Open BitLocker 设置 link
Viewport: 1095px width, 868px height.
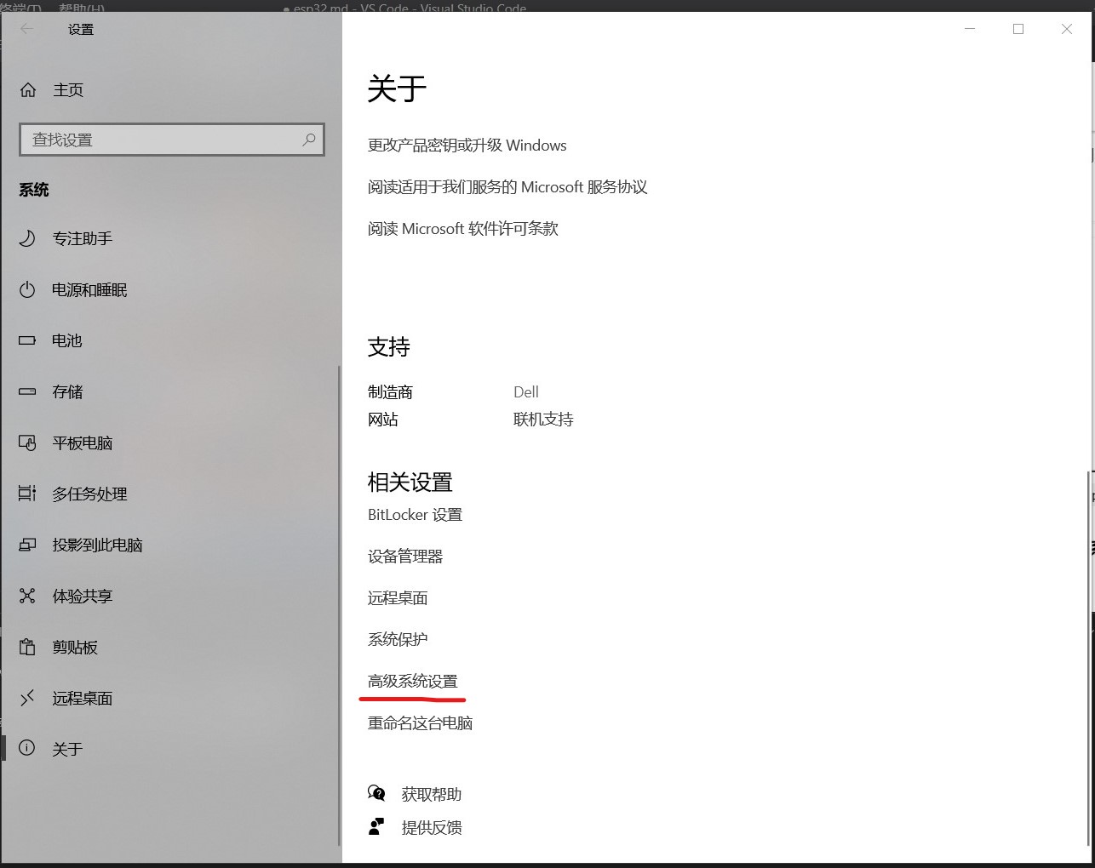coord(415,515)
